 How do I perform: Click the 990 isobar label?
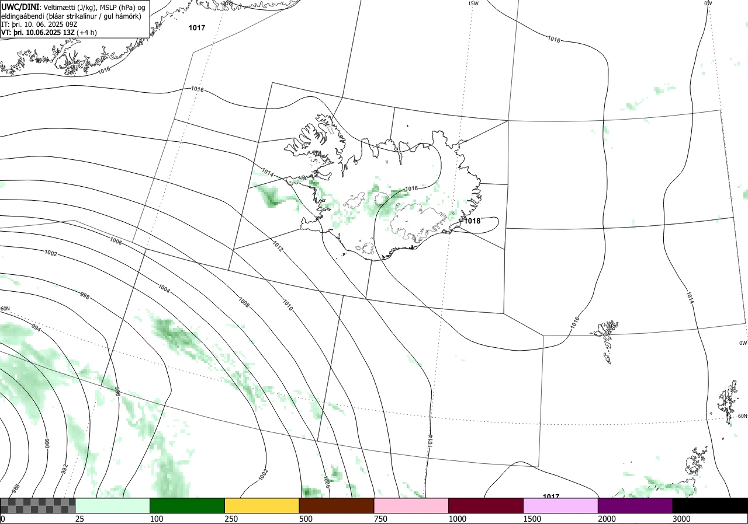pyautogui.click(x=48, y=443)
